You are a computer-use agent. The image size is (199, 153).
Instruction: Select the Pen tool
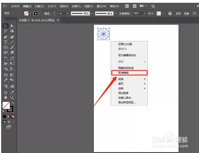click(x=6, y=37)
